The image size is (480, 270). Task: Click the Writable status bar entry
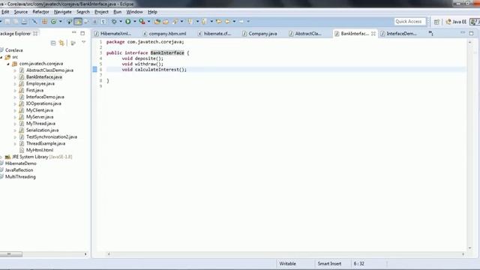point(287,263)
